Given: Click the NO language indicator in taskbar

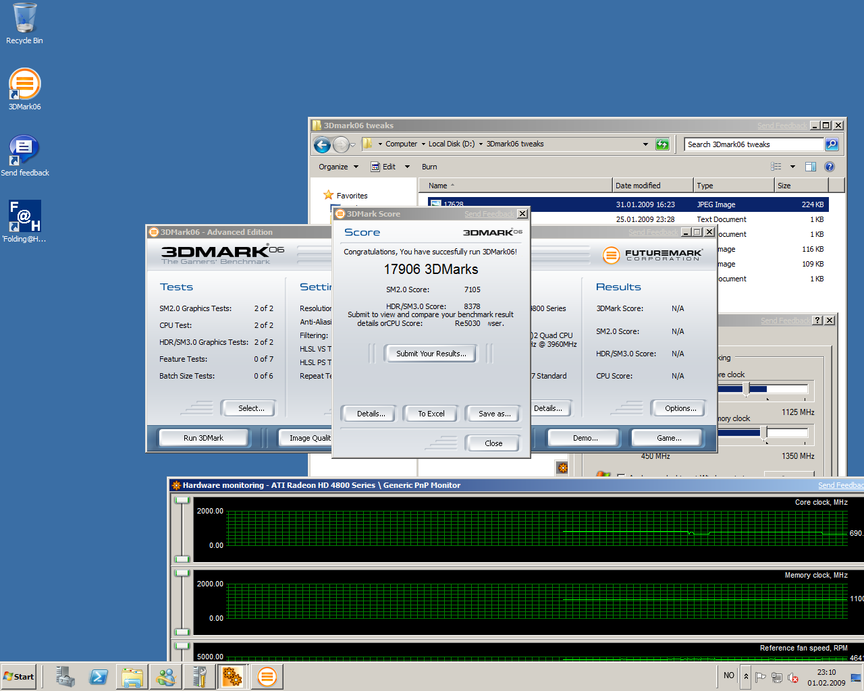Looking at the screenshot, I should tap(729, 675).
